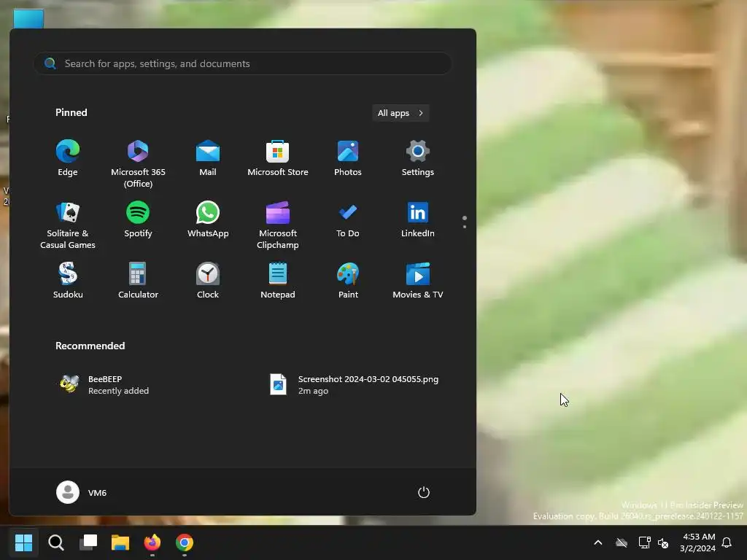Screen dimensions: 747x560
Task: Open LinkedIn from pinned apps
Action: pyautogui.click(x=418, y=220)
